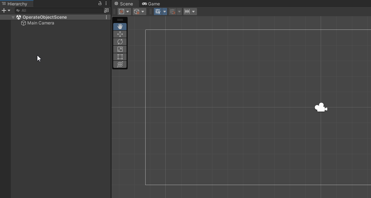This screenshot has width=371, height=198.
Task: Open the Create (+) dropdown in Hierarchy
Action: click(6, 10)
